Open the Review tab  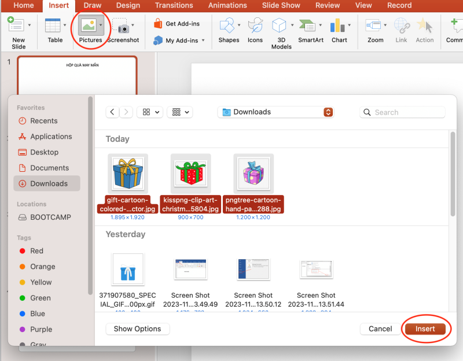[x=328, y=5]
